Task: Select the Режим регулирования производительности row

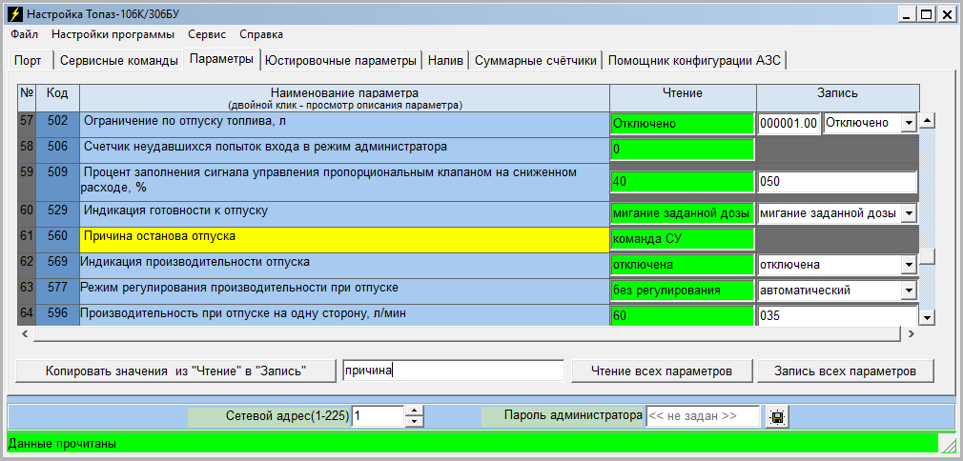Action: click(344, 291)
